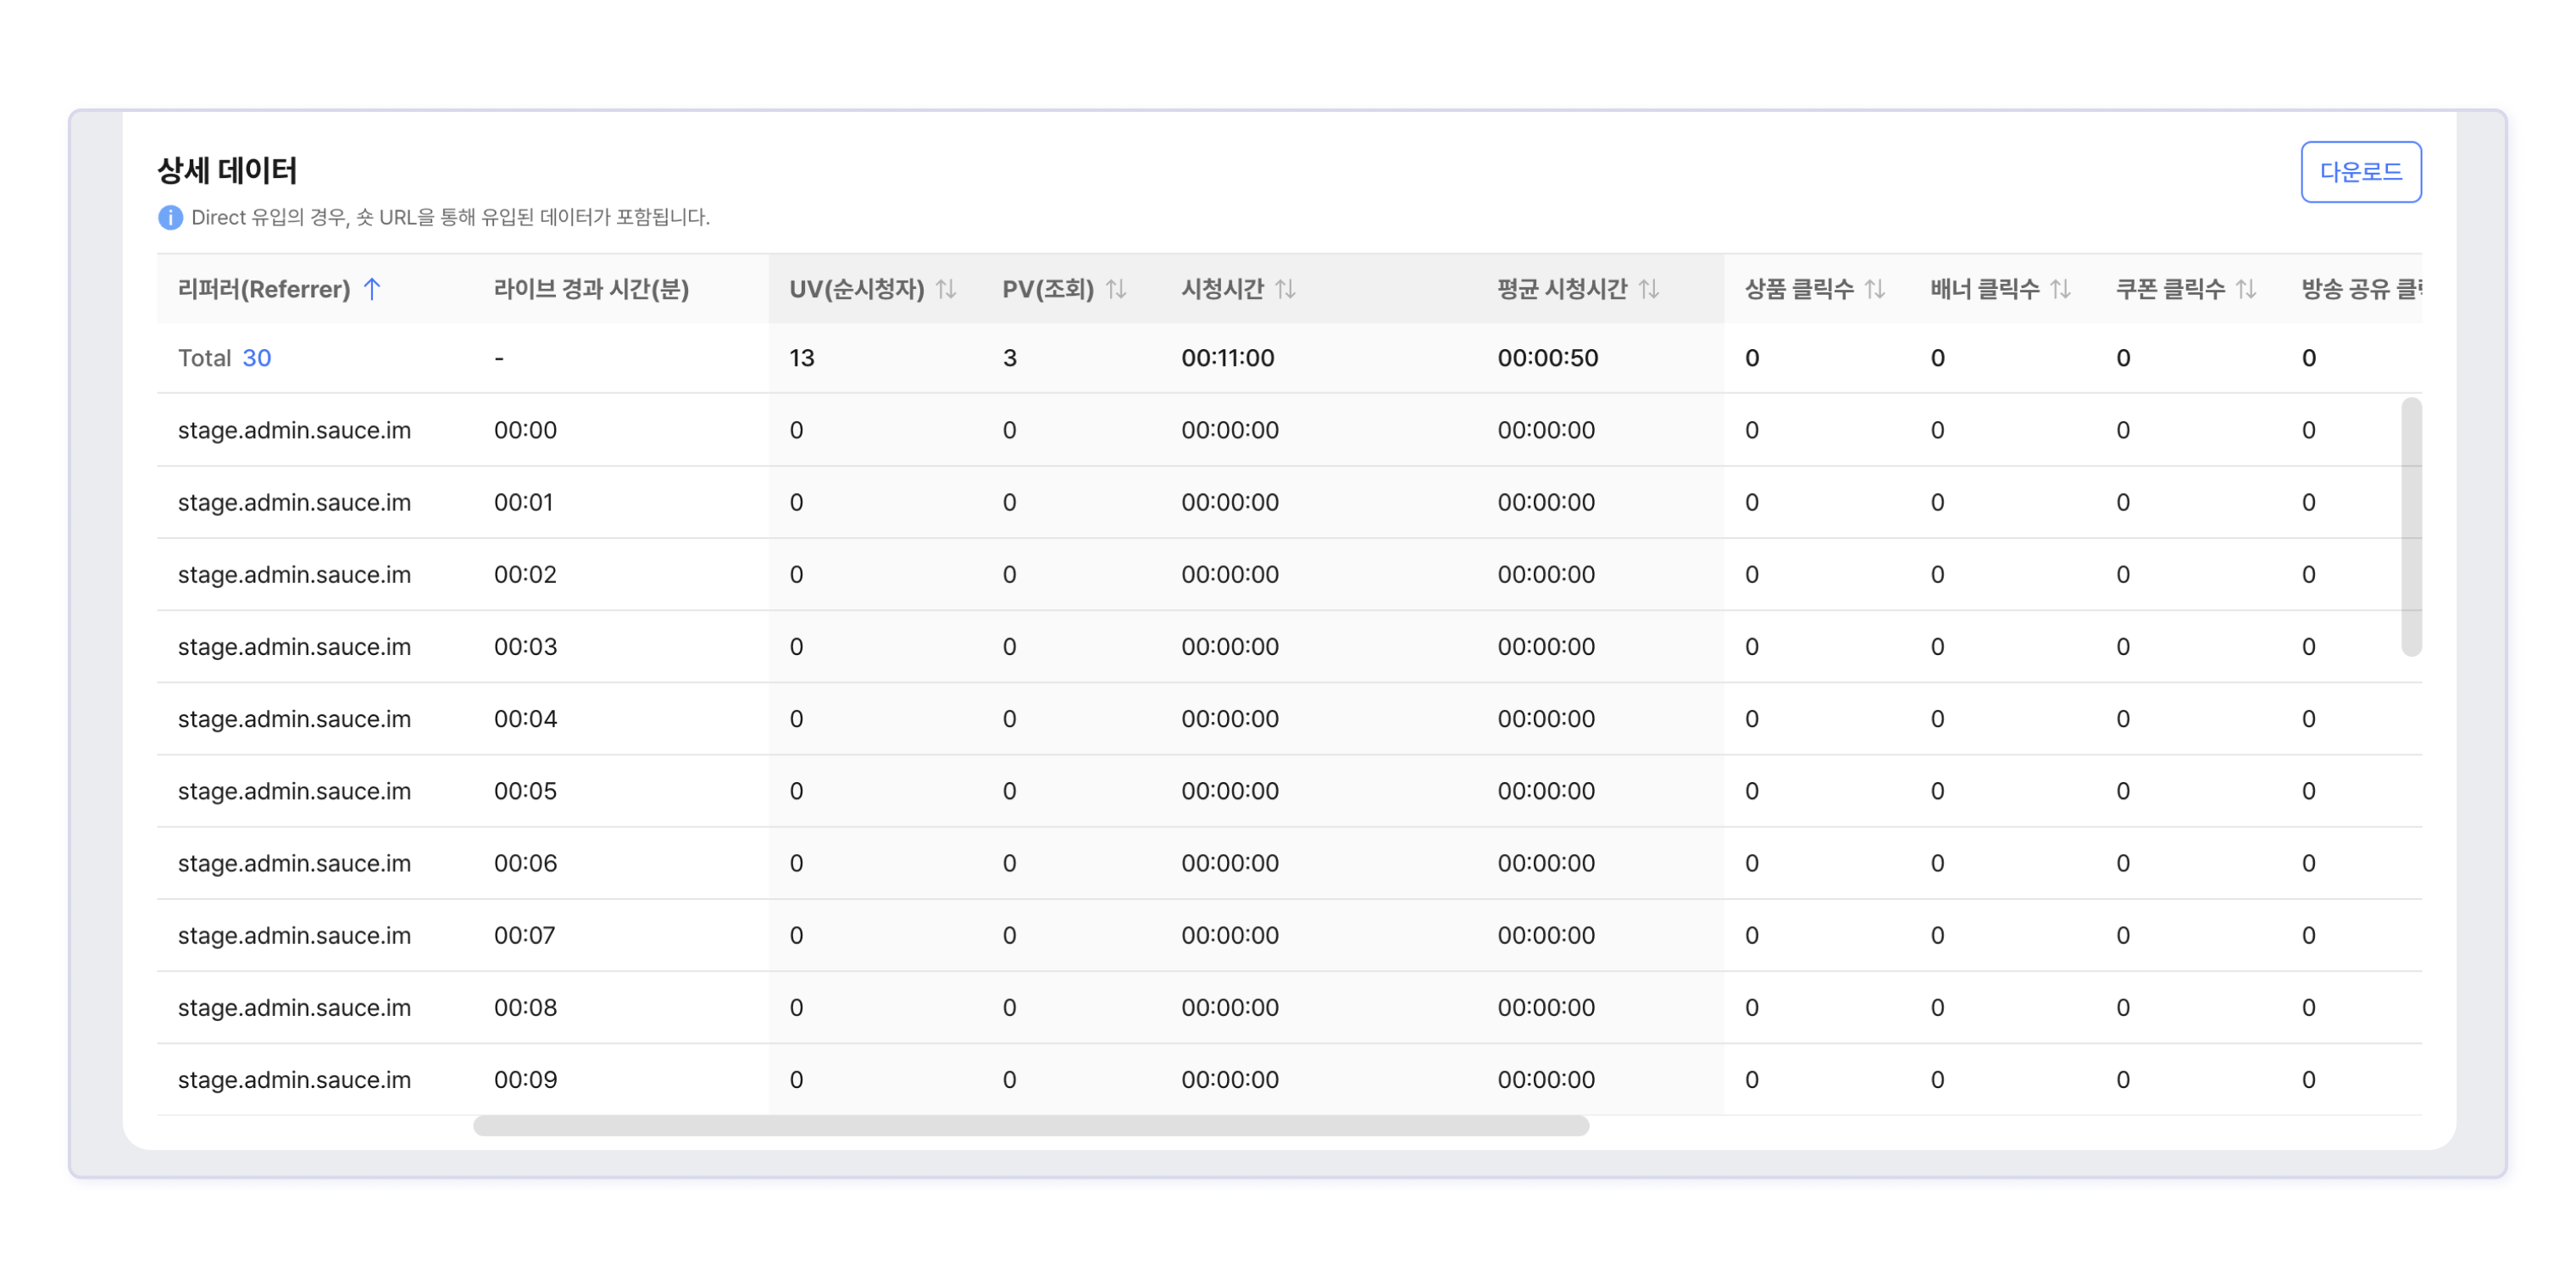Image resolution: width=2576 pixels, height=1288 pixels.
Task: Click the blue info icon near Direct note
Action: (170, 217)
